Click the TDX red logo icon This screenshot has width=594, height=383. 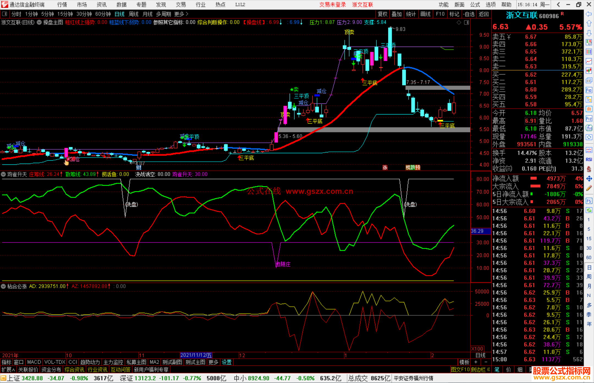[4, 4]
